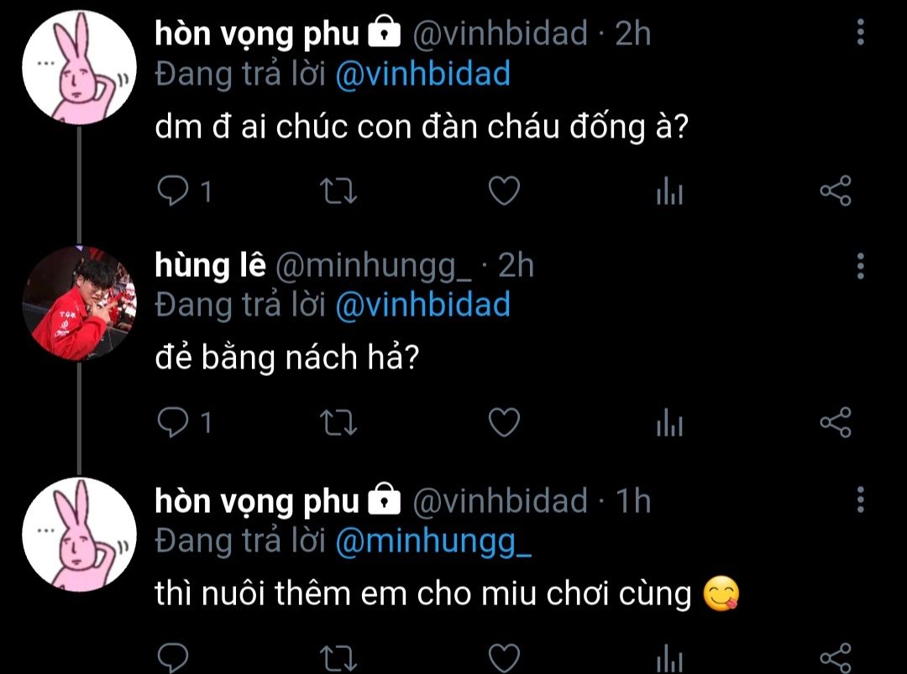Like the 'dm đ ai chúc con đàn' tweet

[x=504, y=191]
